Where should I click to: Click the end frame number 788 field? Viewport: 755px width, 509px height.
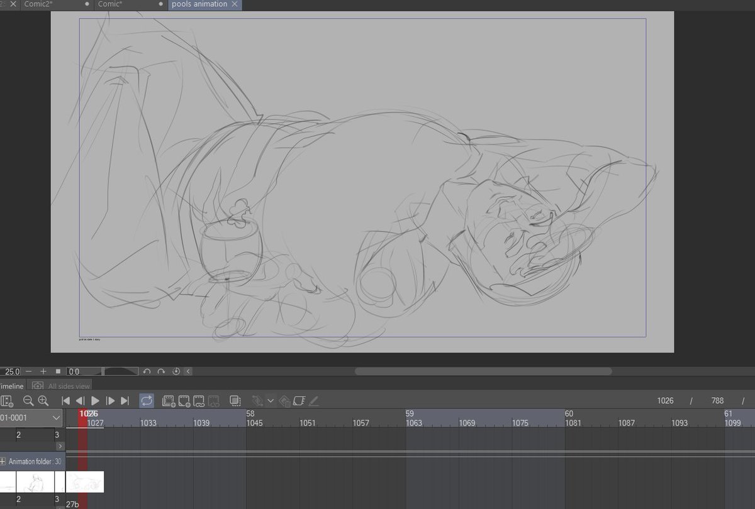(x=717, y=400)
